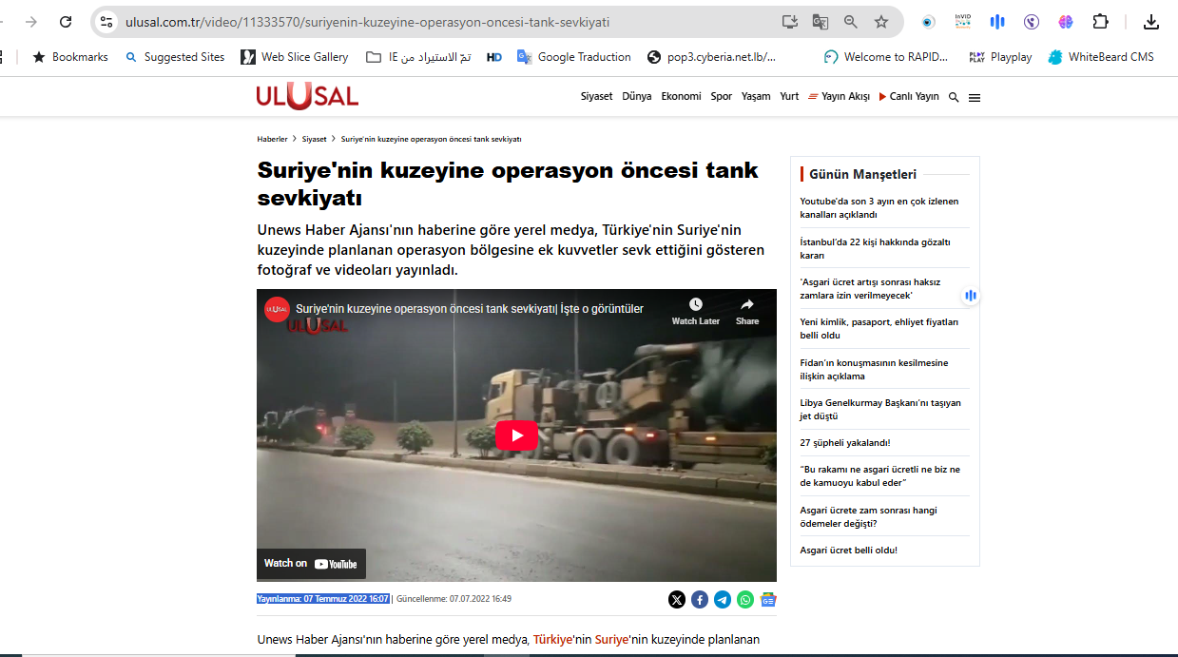Open the site search magnifier icon
This screenshot has height=657, width=1178.
click(x=954, y=97)
